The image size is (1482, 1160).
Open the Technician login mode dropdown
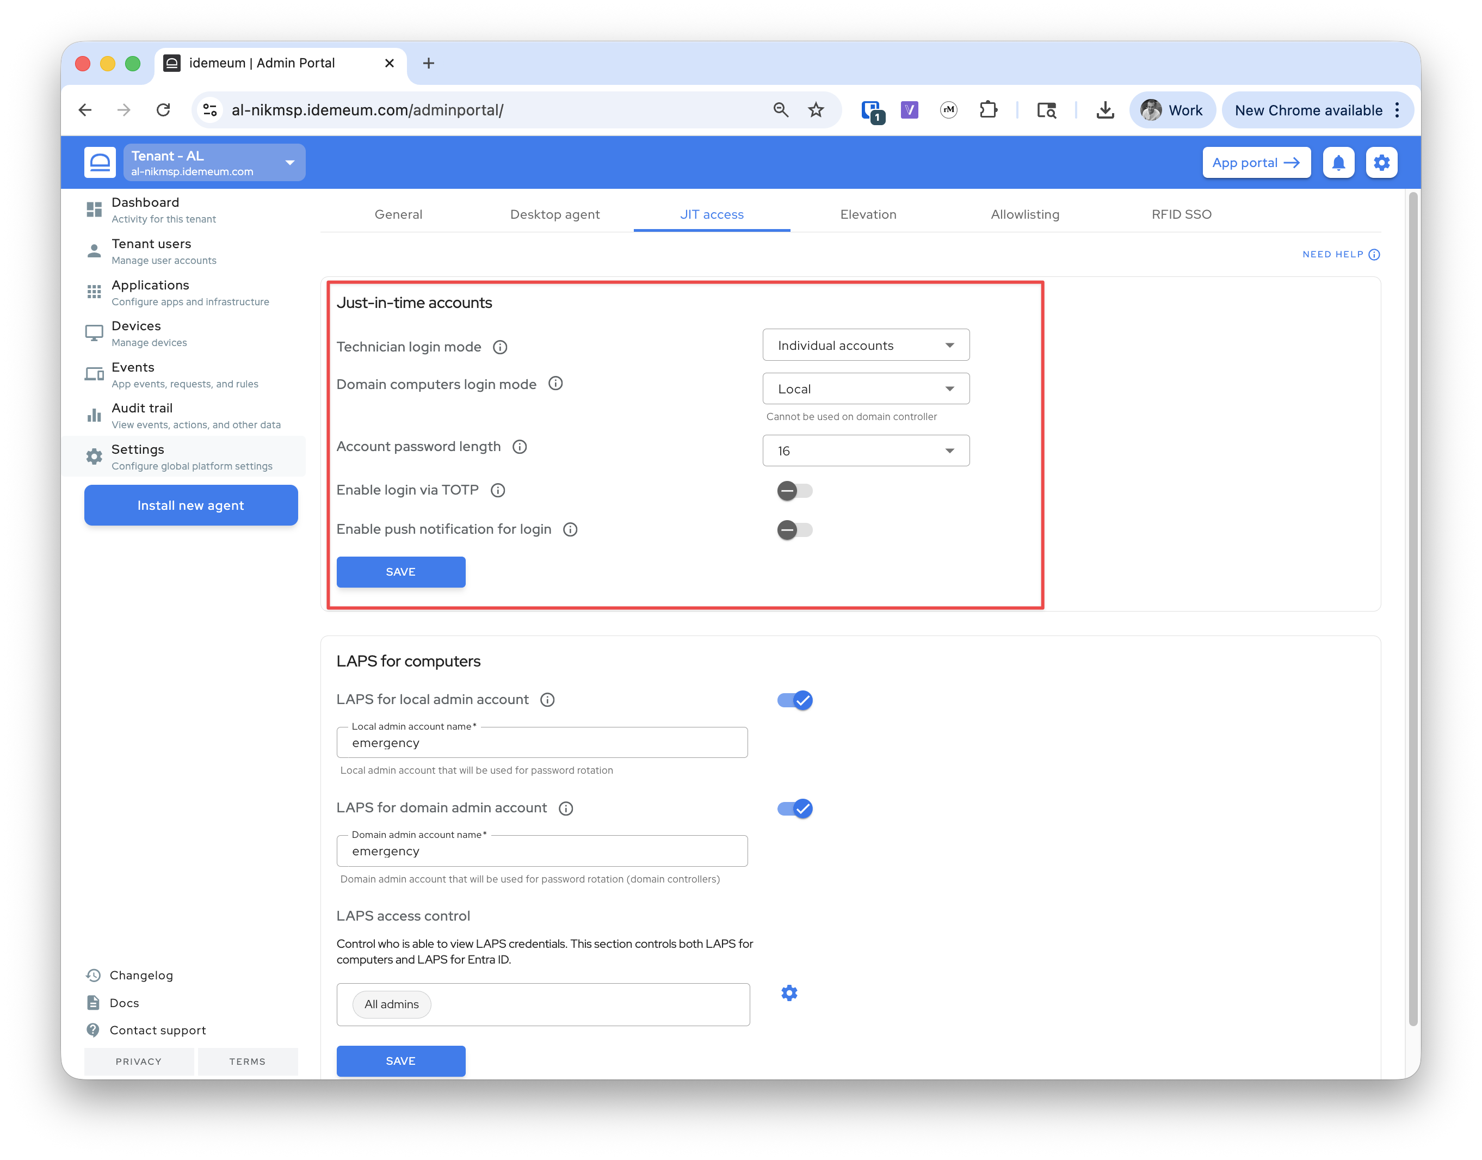(865, 345)
